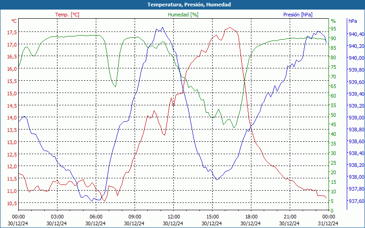Click 10 on the green humidity axis

(334, 192)
